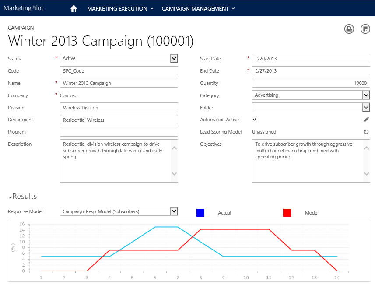Open the Marketing Execution menu
375x285 pixels.
click(120, 8)
